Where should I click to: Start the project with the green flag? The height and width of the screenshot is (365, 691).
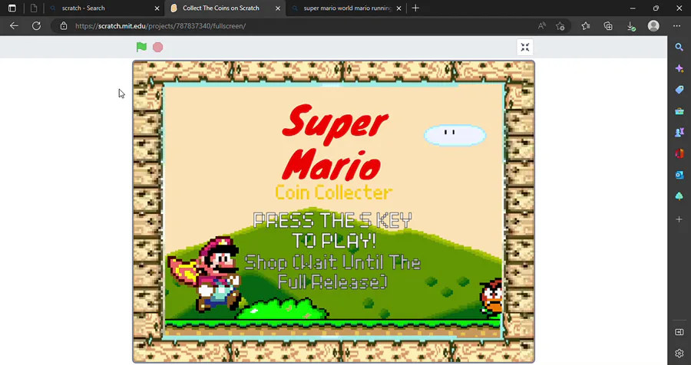point(141,47)
